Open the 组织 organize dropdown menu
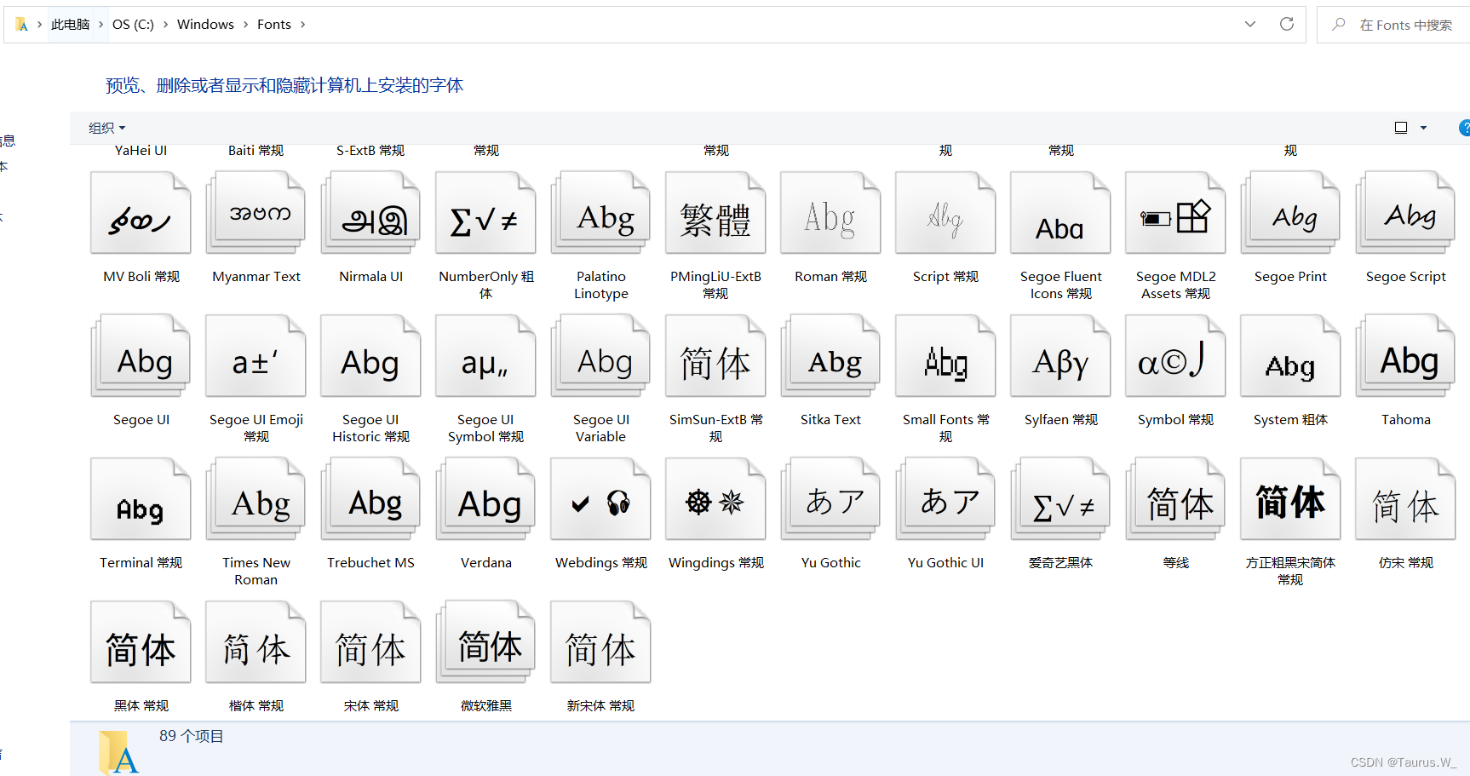This screenshot has width=1470, height=776. pyautogui.click(x=106, y=128)
